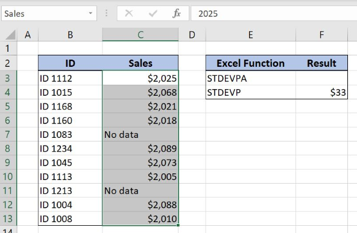Screen dimensions: 357x233
Task: Click the Result header cell
Action: (321, 63)
